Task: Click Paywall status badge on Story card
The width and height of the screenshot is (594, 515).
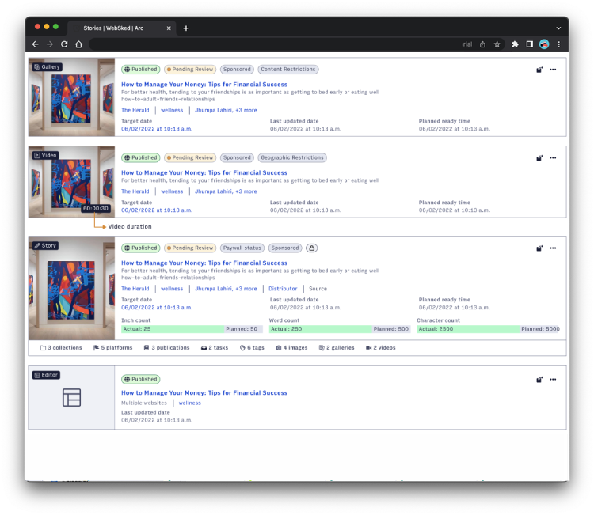Action: point(242,248)
